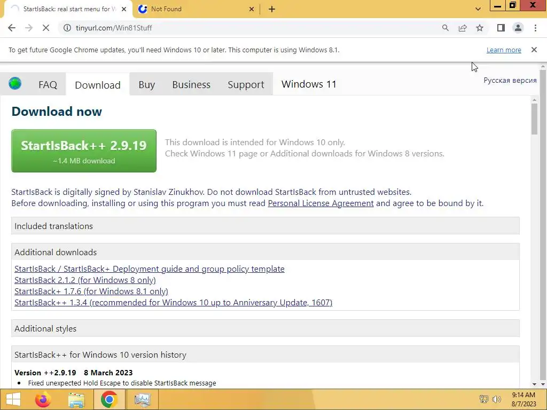Click the Version ++2.9.19 8 March 2023 line
Viewport: 547px width, 410px height.
tap(74, 373)
